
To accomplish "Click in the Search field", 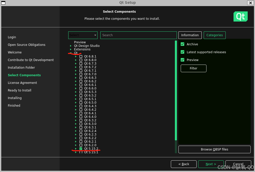I will pyautogui.click(x=138, y=35).
